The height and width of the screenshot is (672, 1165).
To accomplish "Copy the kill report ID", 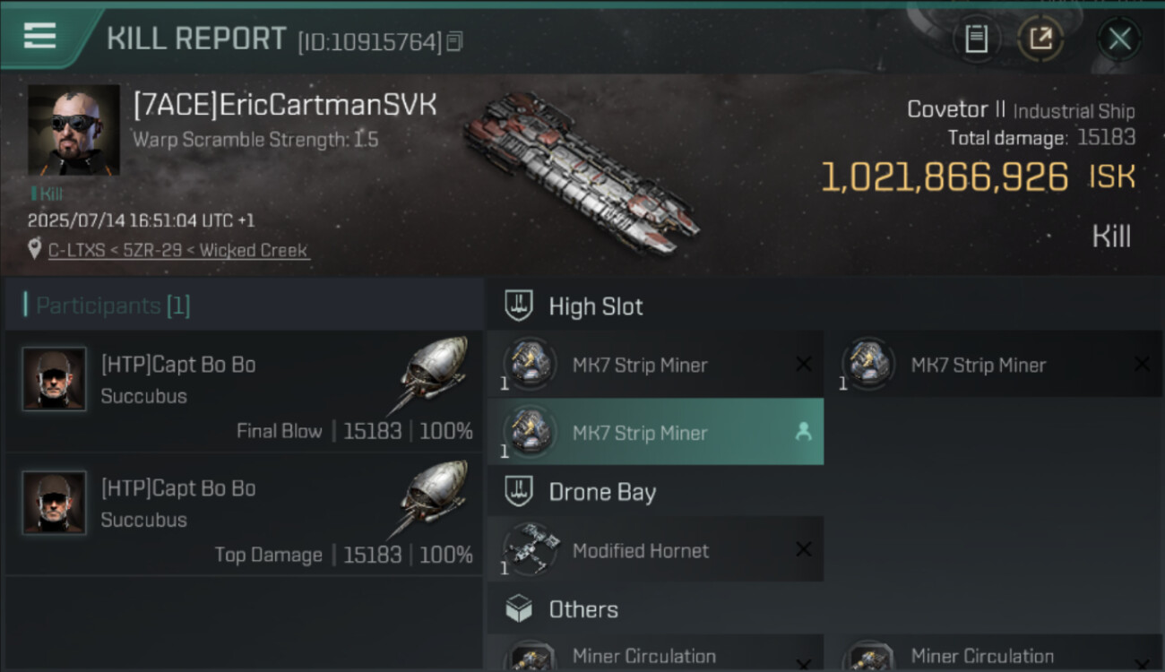I will (455, 41).
